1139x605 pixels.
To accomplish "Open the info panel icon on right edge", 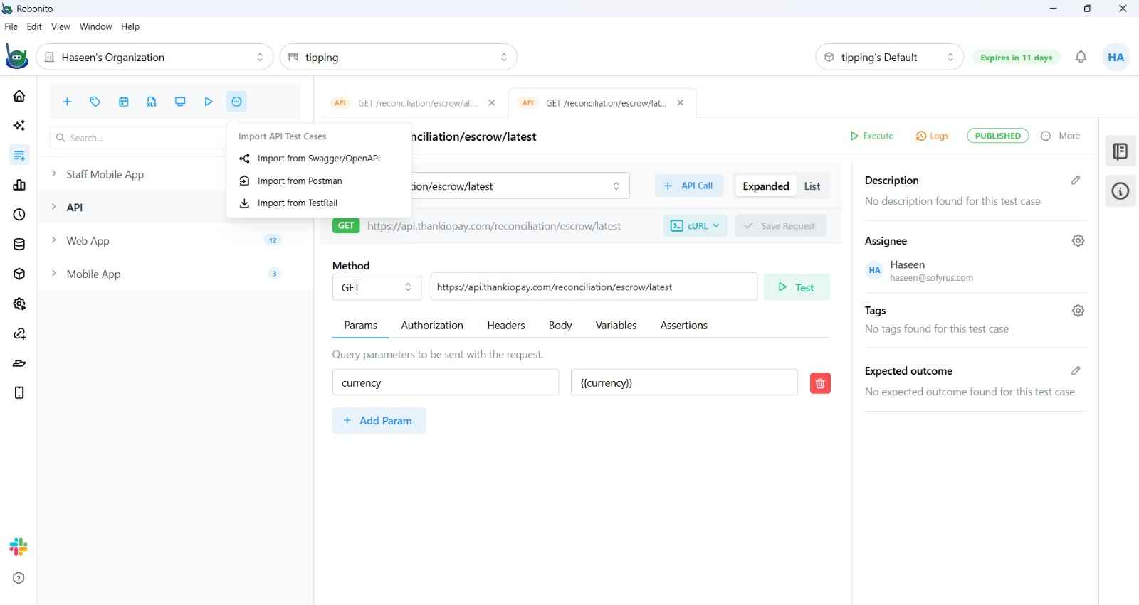I will pyautogui.click(x=1120, y=191).
